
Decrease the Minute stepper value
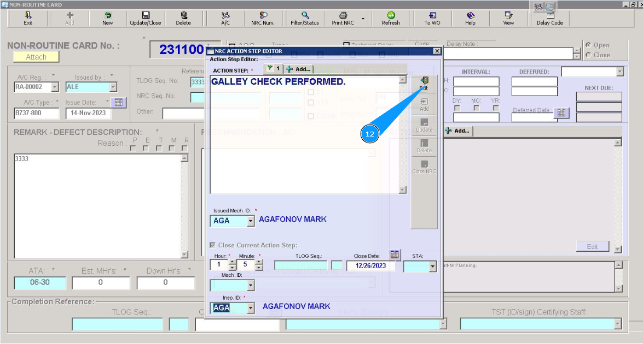point(259,268)
